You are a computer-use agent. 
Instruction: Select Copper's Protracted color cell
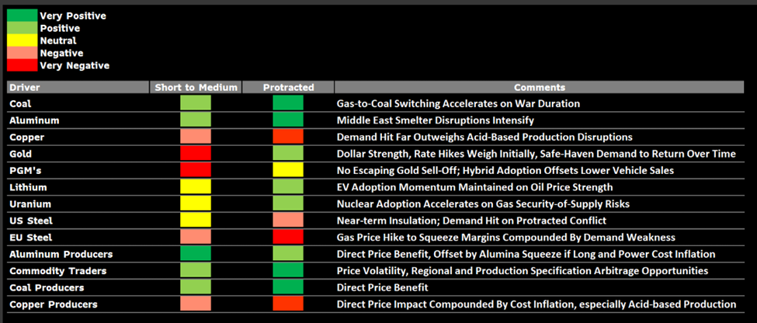[x=288, y=137]
